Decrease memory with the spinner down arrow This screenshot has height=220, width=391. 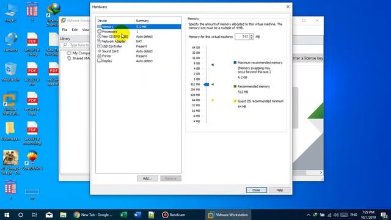(251, 38)
